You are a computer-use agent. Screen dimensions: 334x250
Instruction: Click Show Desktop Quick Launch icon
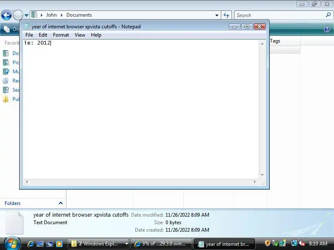[x=40, y=244]
